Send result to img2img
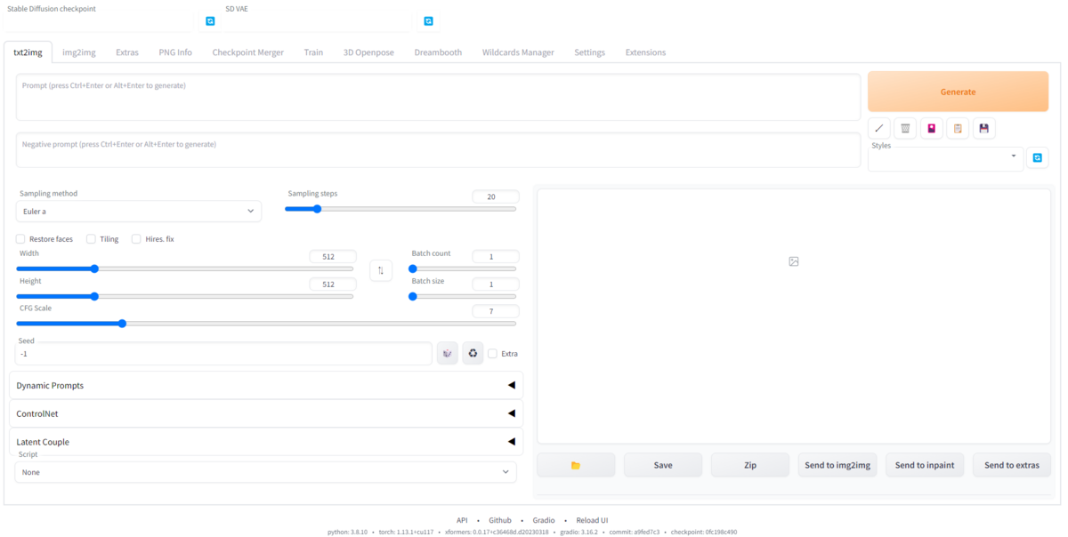The height and width of the screenshot is (537, 1068). click(837, 465)
